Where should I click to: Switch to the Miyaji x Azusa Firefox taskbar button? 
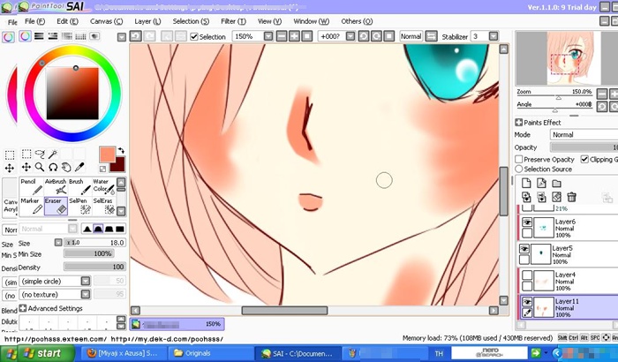click(x=124, y=353)
